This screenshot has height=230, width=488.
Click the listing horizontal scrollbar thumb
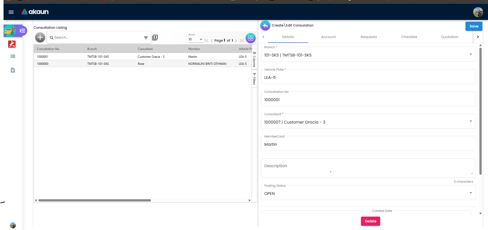pyautogui.click(x=95, y=200)
